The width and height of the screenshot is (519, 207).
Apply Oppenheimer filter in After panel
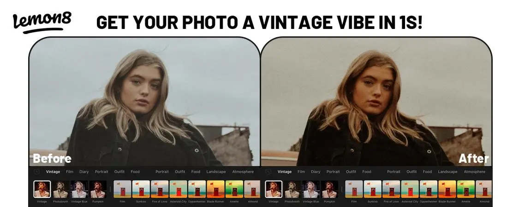click(428, 189)
